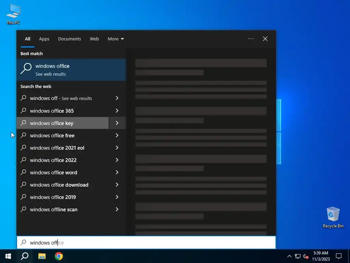The height and width of the screenshot is (263, 350).
Task: Click magnifier icon beside 'windows office 365'
Action: (24, 110)
